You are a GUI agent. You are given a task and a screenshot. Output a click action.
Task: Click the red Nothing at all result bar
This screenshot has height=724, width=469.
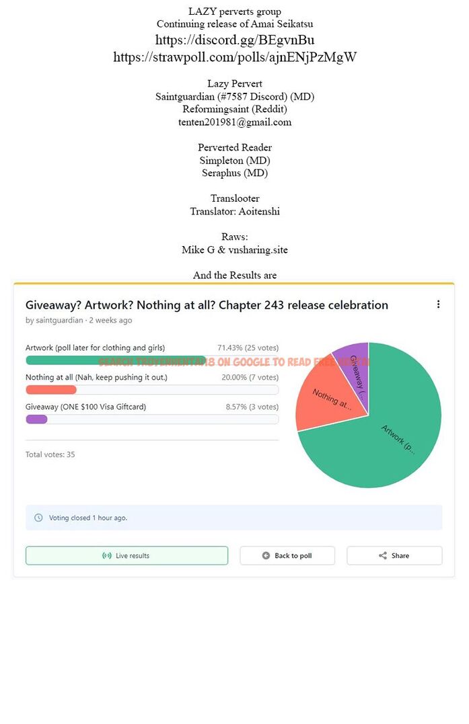(x=51, y=390)
